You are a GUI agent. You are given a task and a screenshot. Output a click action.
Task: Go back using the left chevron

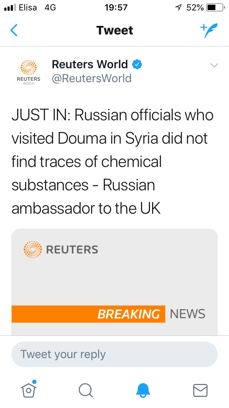(14, 31)
